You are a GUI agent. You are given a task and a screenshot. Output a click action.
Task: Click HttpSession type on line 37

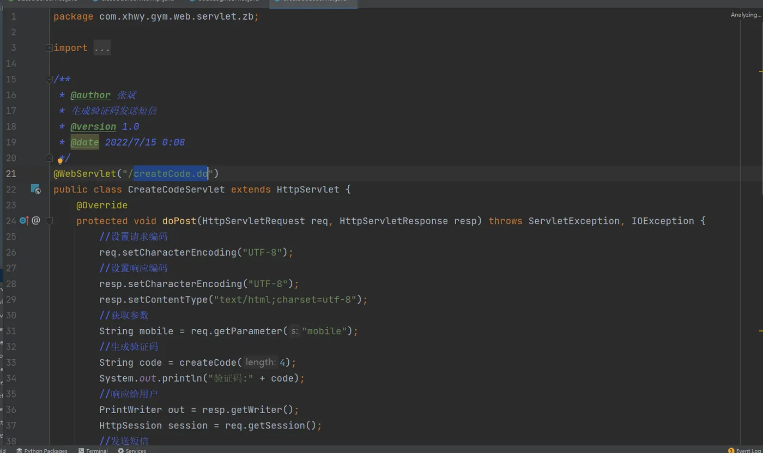[x=130, y=426]
